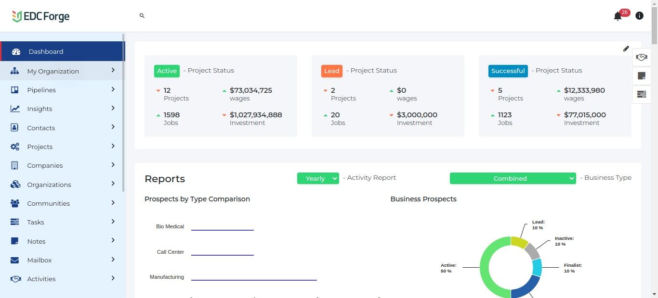Open notifications bell with 26 badge

pos(618,16)
